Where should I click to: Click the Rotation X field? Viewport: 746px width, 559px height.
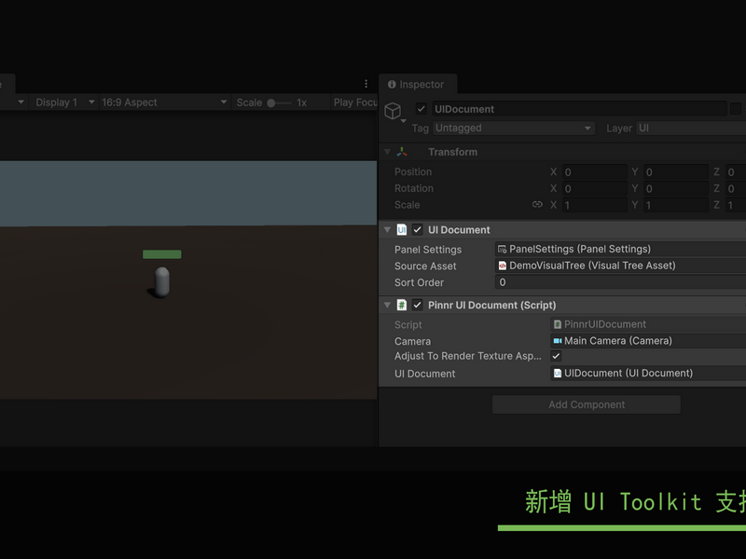click(594, 188)
